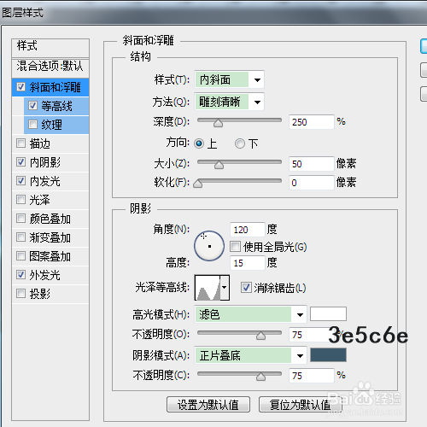Uncheck the 等高线 checkbox
This screenshot has height=427, width=427.
tap(32, 106)
